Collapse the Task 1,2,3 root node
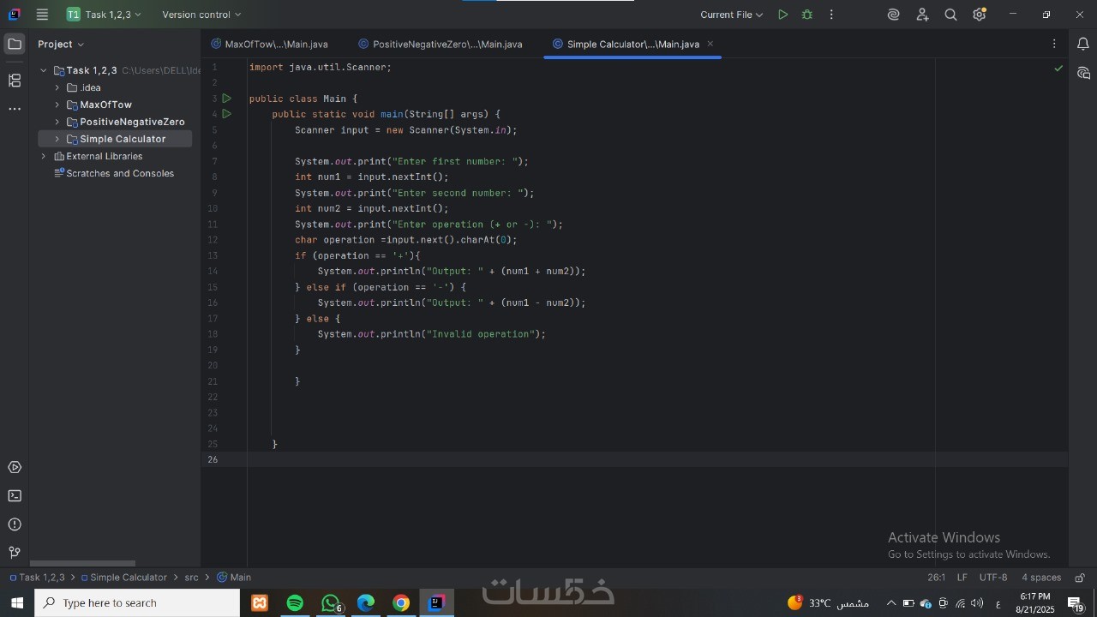 tap(44, 70)
